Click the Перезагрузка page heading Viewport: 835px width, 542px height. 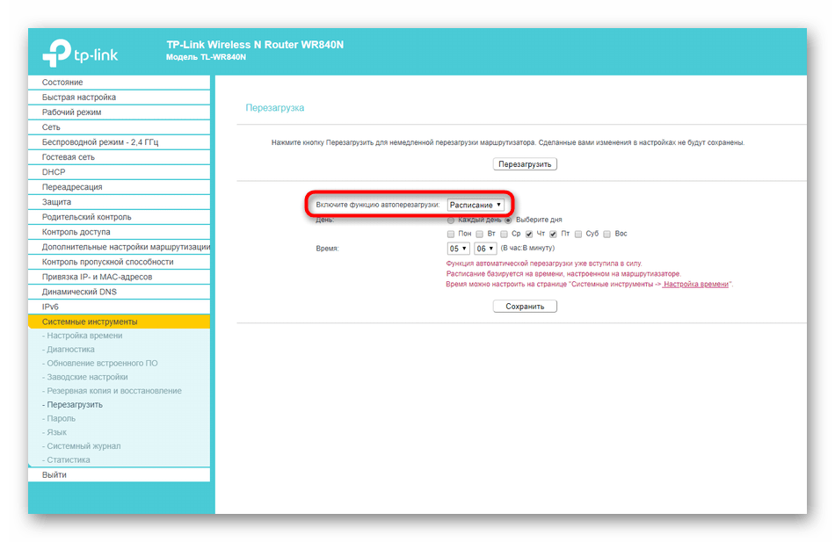coord(275,107)
